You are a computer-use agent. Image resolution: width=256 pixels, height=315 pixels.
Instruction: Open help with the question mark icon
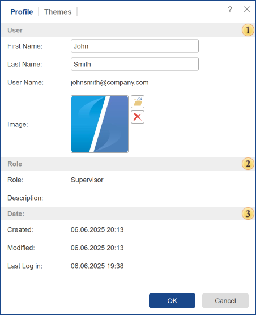230,10
